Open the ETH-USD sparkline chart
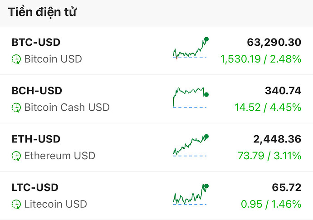 pos(191,146)
